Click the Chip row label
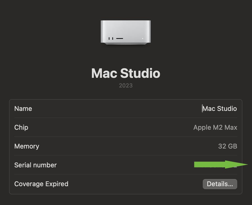 click(21, 127)
